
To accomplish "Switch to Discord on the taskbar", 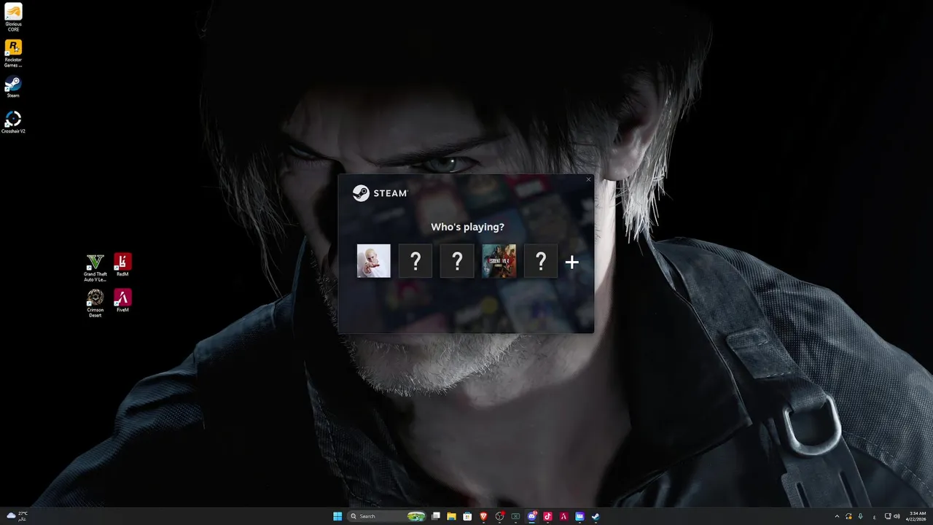I will coord(531,516).
